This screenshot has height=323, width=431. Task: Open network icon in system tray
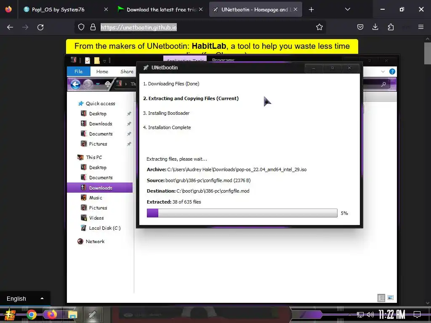coord(360,315)
